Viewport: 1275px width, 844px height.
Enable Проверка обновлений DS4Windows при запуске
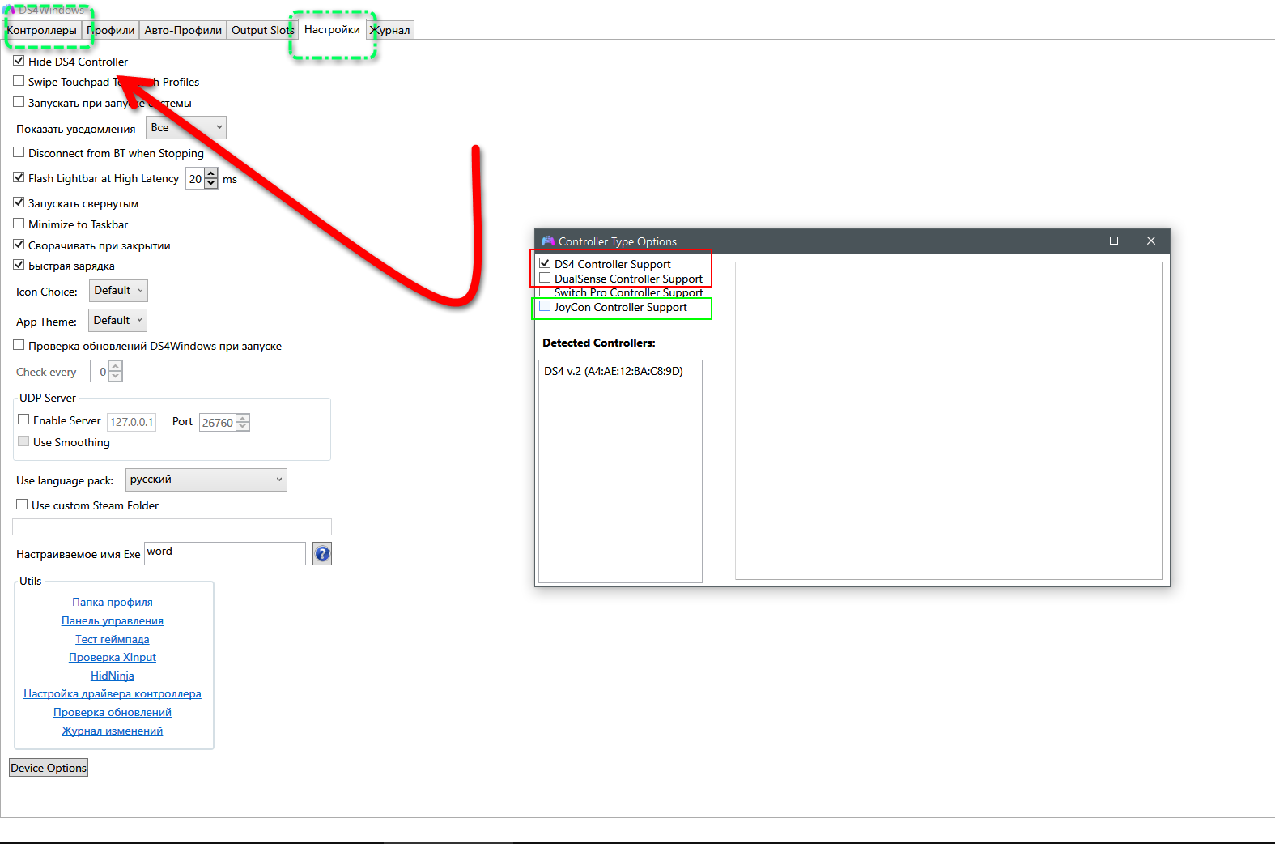pyautogui.click(x=19, y=345)
